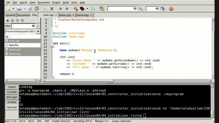This screenshot has height=123, width=219.
Task: Select Makefile in the file list
Action: (x=23, y=45)
